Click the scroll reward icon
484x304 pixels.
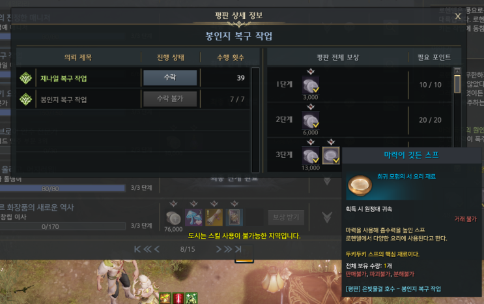point(214,217)
